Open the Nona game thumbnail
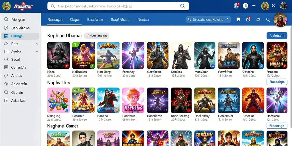The height and width of the screenshot is (146, 292). (x=58, y=56)
